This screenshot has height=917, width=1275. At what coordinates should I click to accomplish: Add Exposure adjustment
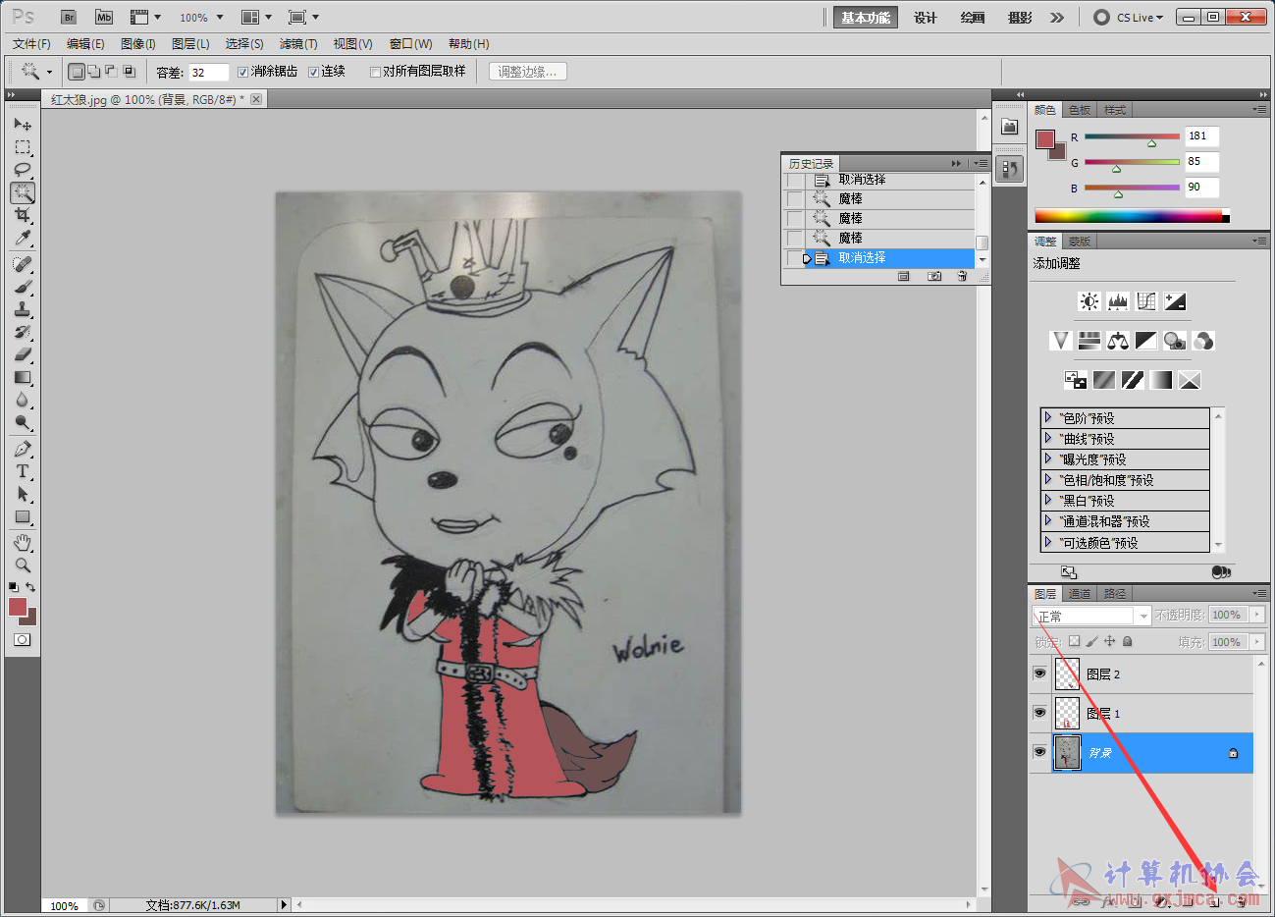(x=1174, y=301)
